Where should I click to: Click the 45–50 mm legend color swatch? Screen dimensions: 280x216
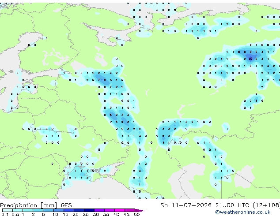[130, 210]
